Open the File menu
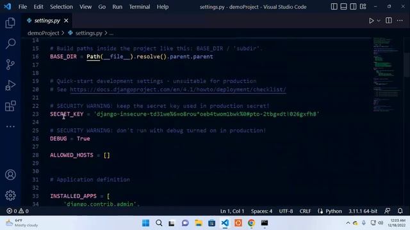 (22, 7)
